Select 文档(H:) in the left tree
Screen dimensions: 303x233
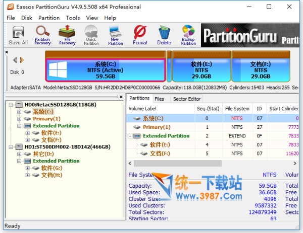pyautogui.click(x=52, y=175)
